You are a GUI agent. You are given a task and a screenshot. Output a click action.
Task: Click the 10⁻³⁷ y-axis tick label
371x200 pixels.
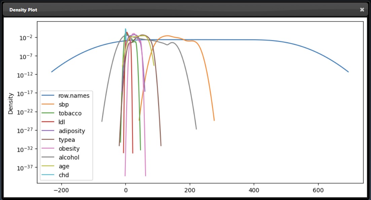pyautogui.click(x=26, y=167)
